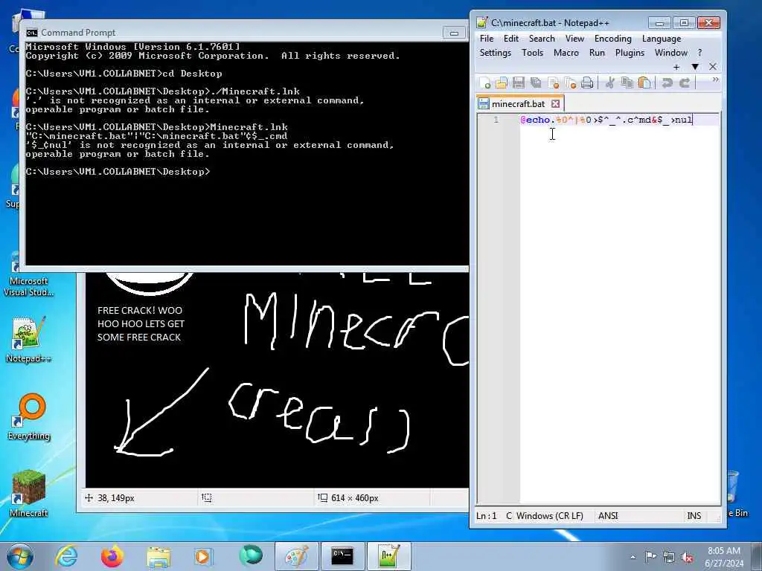The width and height of the screenshot is (762, 571).
Task: Open the Plugins menu in Notepad++
Action: coord(630,53)
